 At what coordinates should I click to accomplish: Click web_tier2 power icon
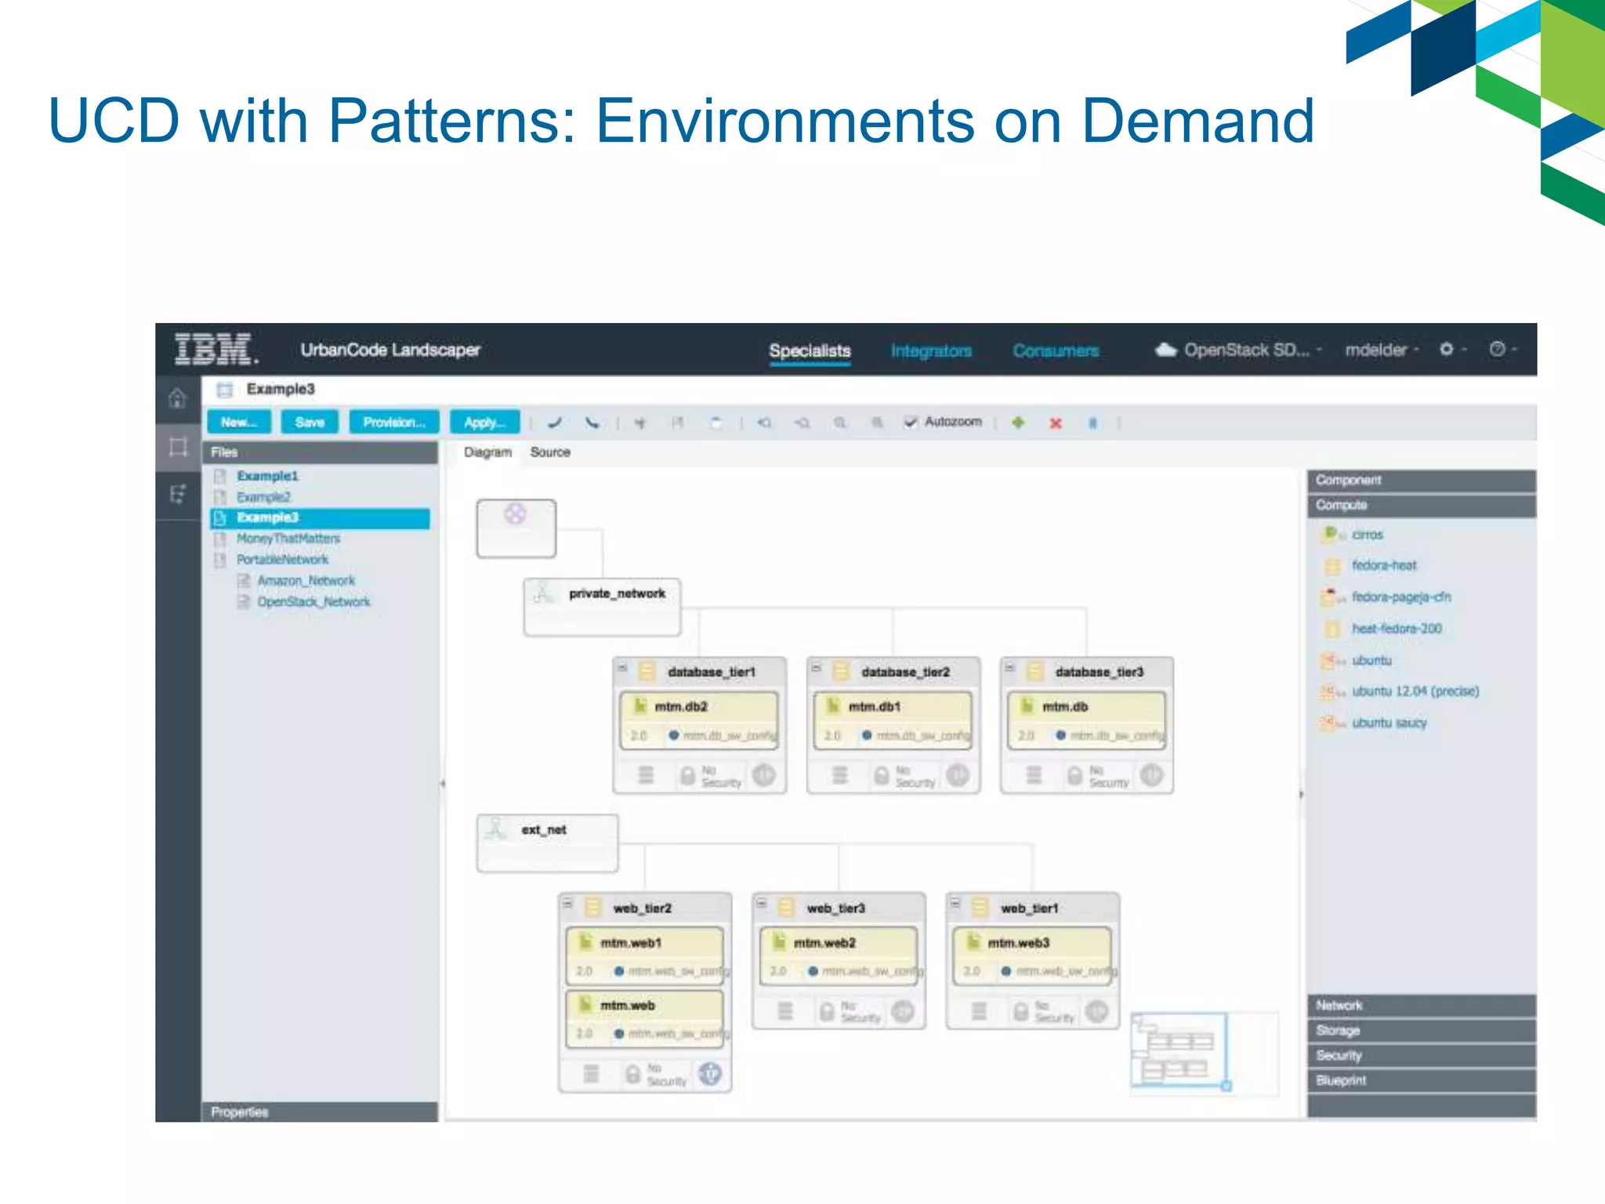point(710,1074)
